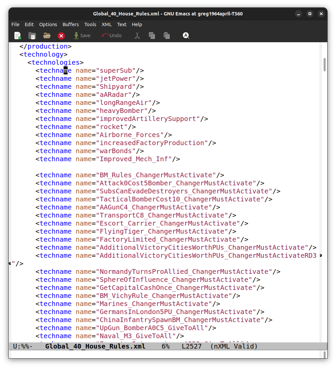Click the U:%%- status in mode line
This screenshot has height=368, width=336.
(x=23, y=346)
